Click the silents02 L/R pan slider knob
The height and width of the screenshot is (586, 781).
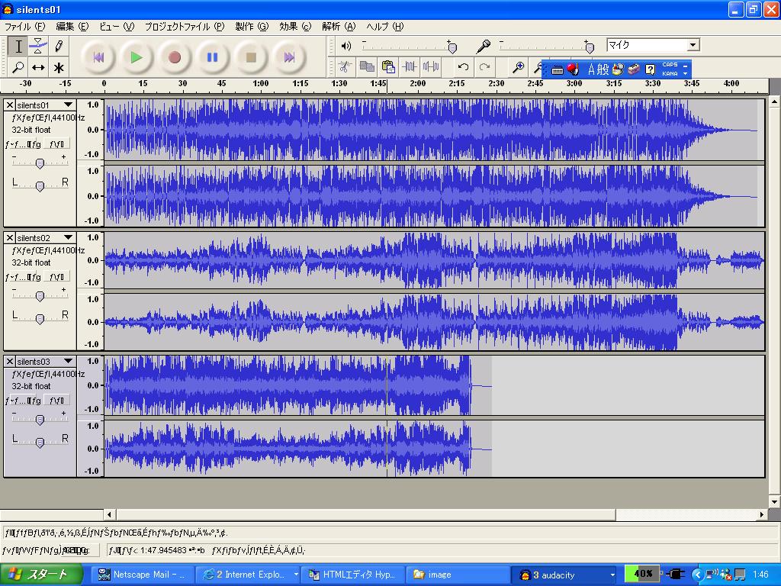pos(40,318)
